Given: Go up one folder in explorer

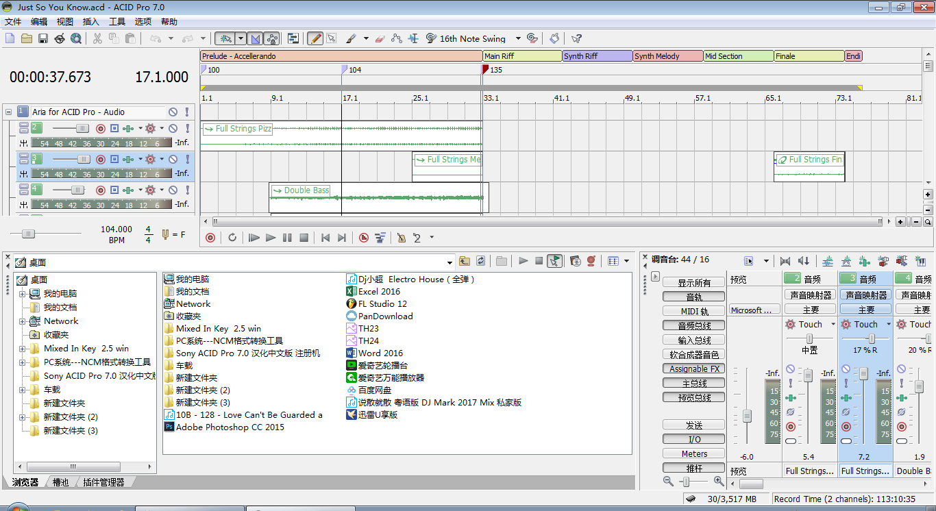Looking at the screenshot, I should [465, 261].
